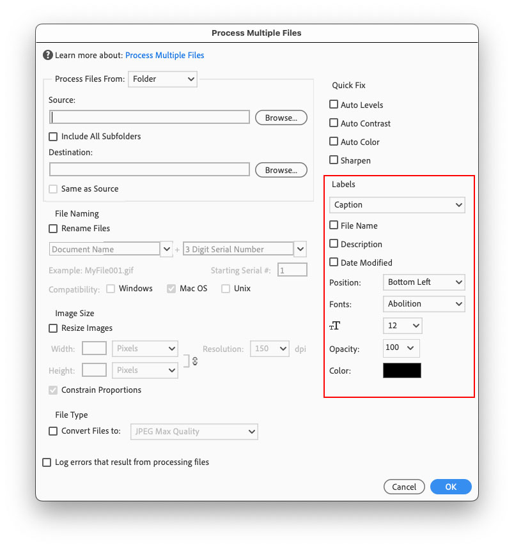The width and height of the screenshot is (514, 548).
Task: Open the Opacity dropdown
Action: click(x=401, y=348)
